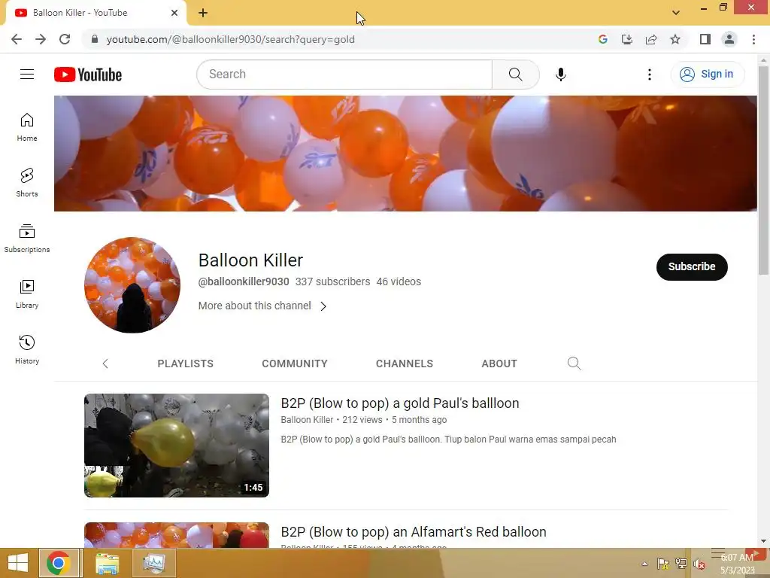Close the Balloon Killer tab
Screen dimensions: 770x578
coord(174,13)
